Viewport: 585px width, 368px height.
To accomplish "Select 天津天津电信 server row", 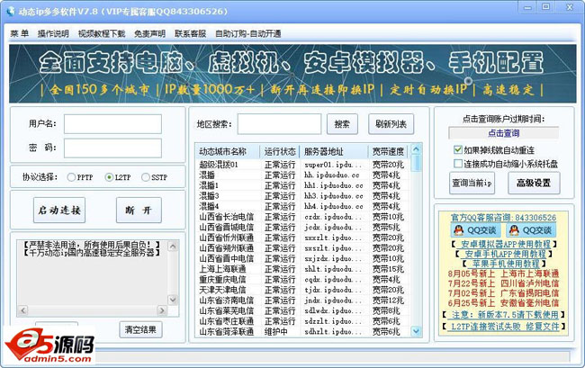I will click(303, 290).
